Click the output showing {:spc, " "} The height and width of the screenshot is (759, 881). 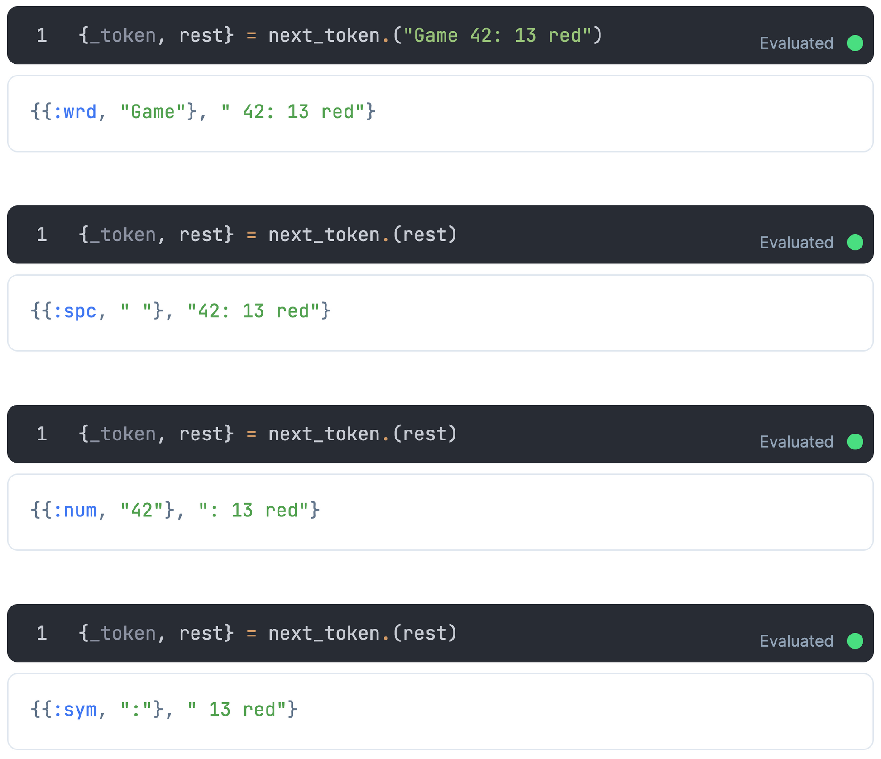point(180,311)
